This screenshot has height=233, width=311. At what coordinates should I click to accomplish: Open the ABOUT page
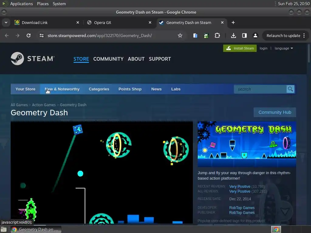(136, 59)
